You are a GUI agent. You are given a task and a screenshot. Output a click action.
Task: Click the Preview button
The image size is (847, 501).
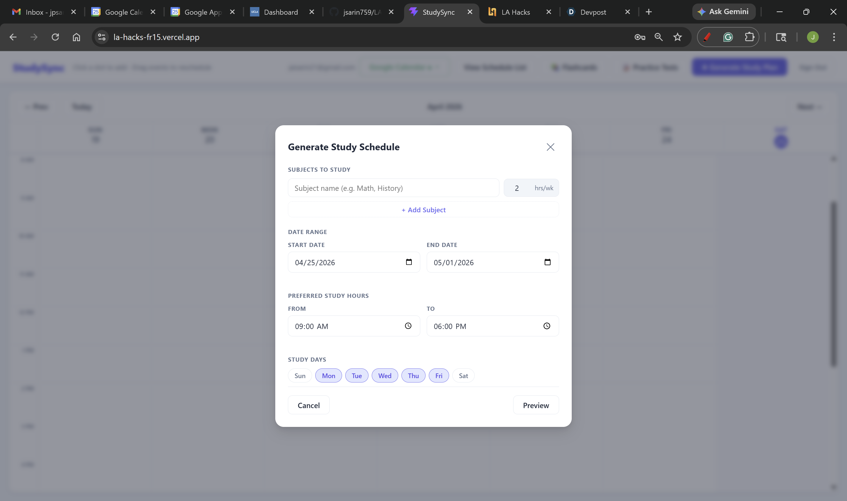click(x=536, y=405)
